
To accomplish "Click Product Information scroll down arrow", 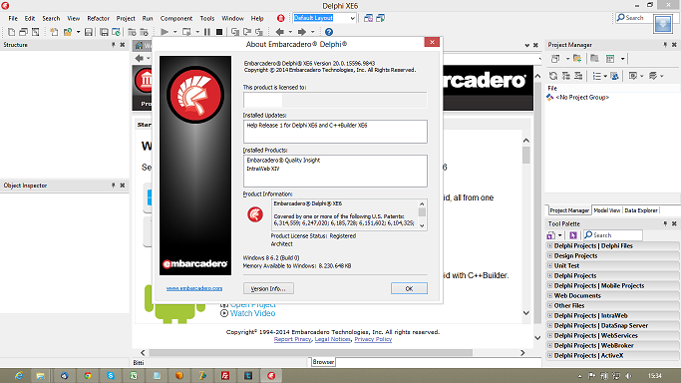I will coord(422,225).
